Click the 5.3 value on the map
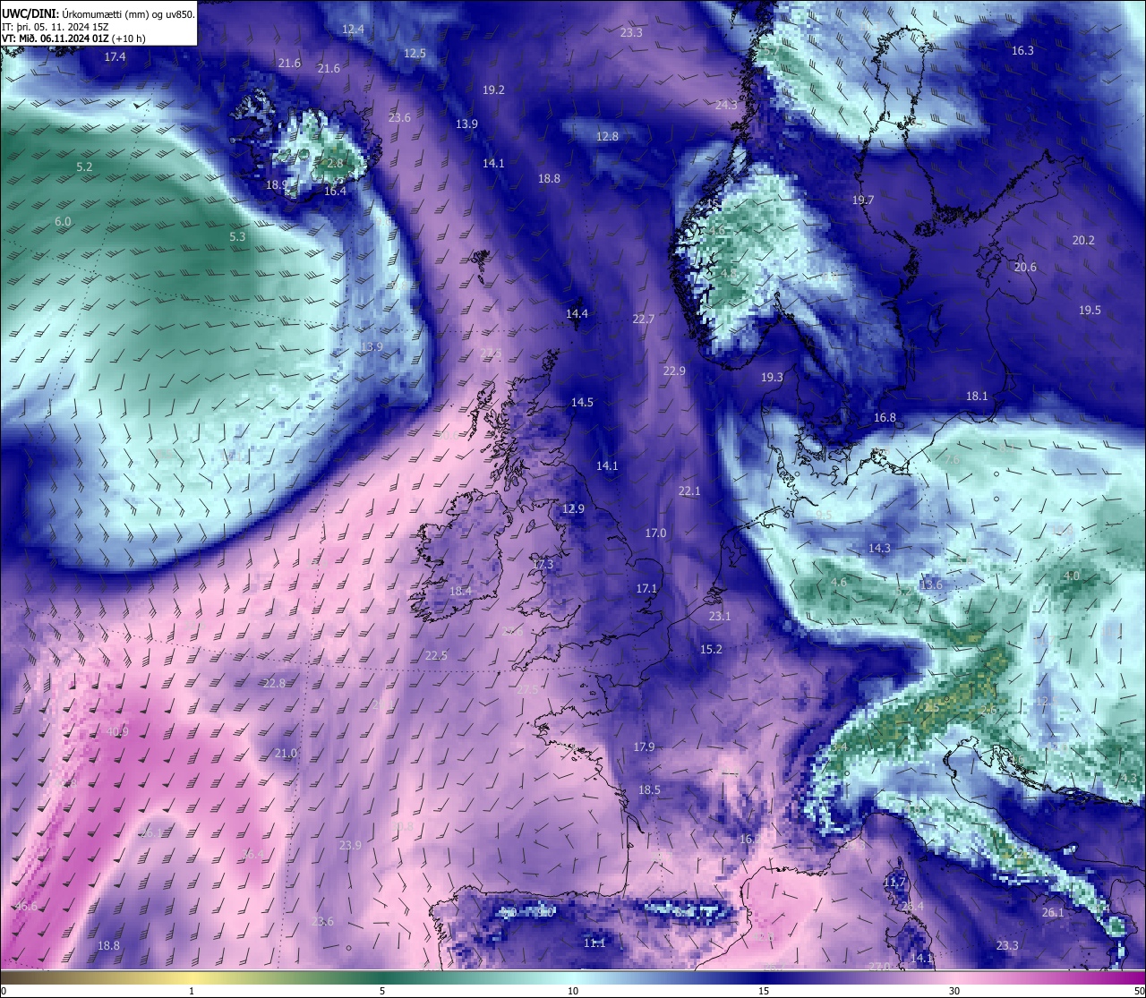The width and height of the screenshot is (1146, 998). click(x=237, y=237)
